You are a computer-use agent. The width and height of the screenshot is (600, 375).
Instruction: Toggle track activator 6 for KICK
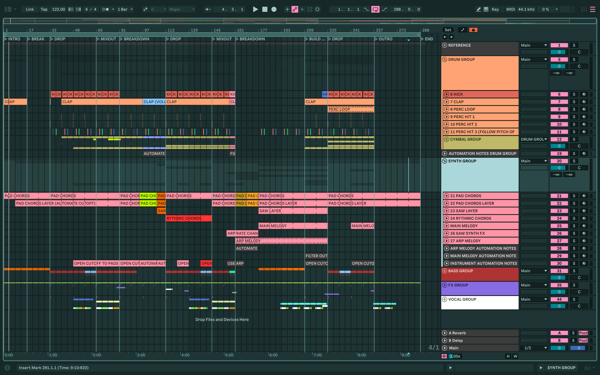559,94
